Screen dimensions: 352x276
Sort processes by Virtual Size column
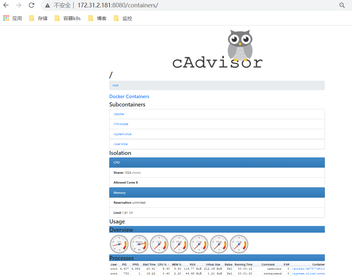pyautogui.click(x=213, y=265)
